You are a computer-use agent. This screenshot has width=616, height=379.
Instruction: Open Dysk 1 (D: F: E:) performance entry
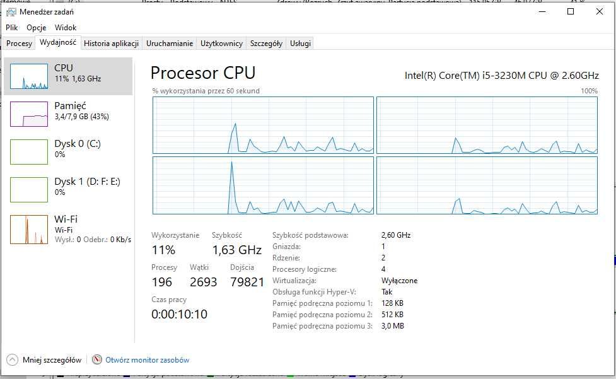68,190
